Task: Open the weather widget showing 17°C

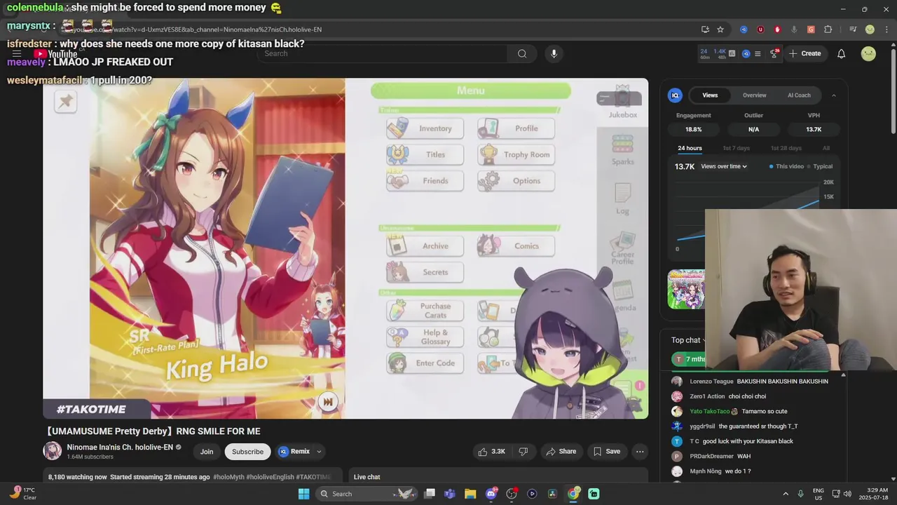Action: tap(23, 494)
